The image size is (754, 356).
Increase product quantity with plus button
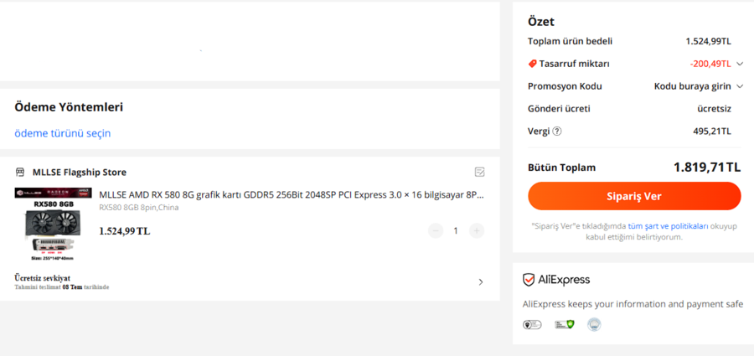click(x=477, y=230)
